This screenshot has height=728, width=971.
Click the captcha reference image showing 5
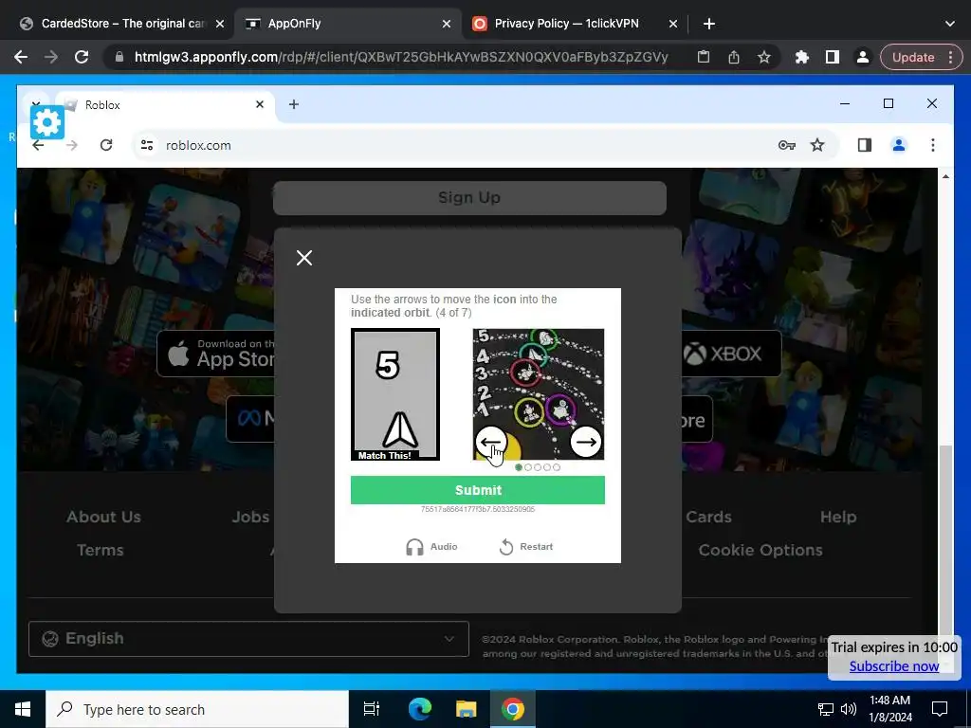pos(395,394)
